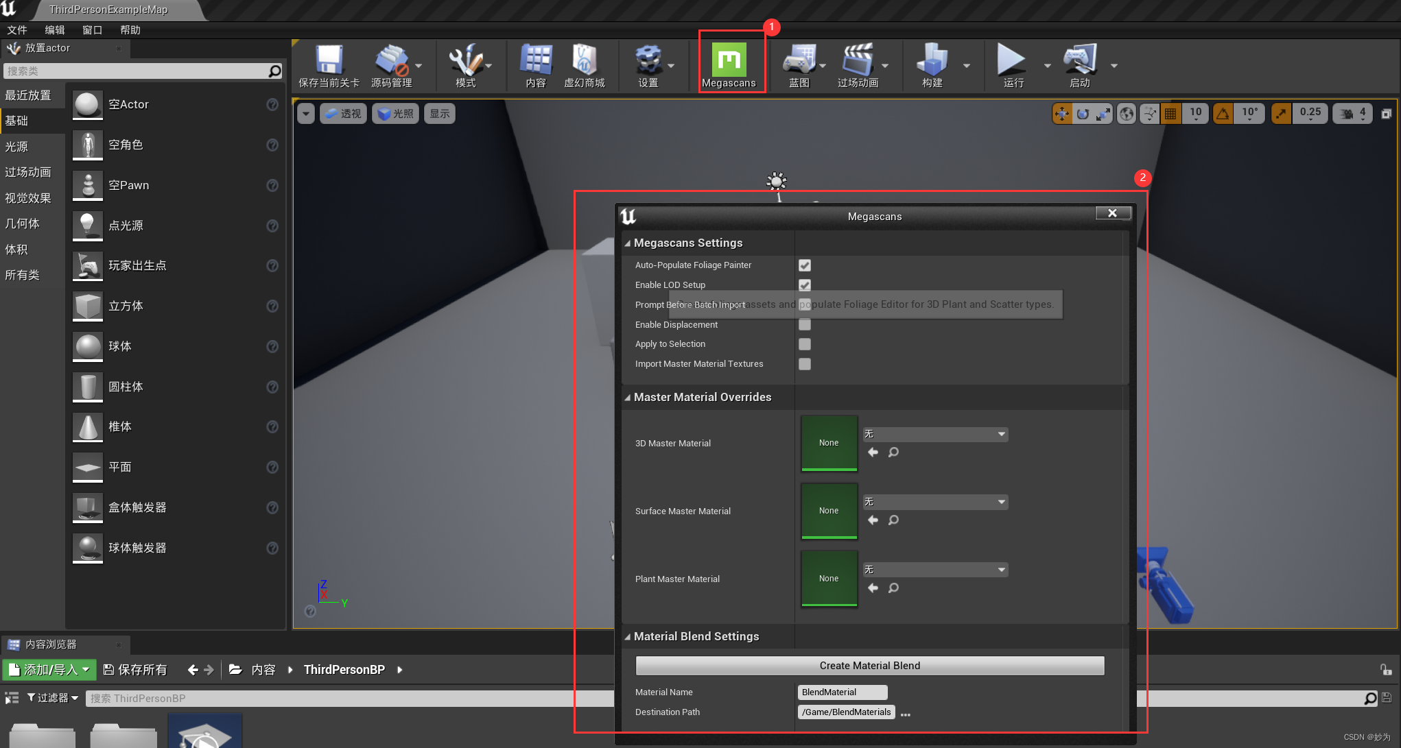
Task: Click the Save Current Level icon
Action: click(x=329, y=60)
